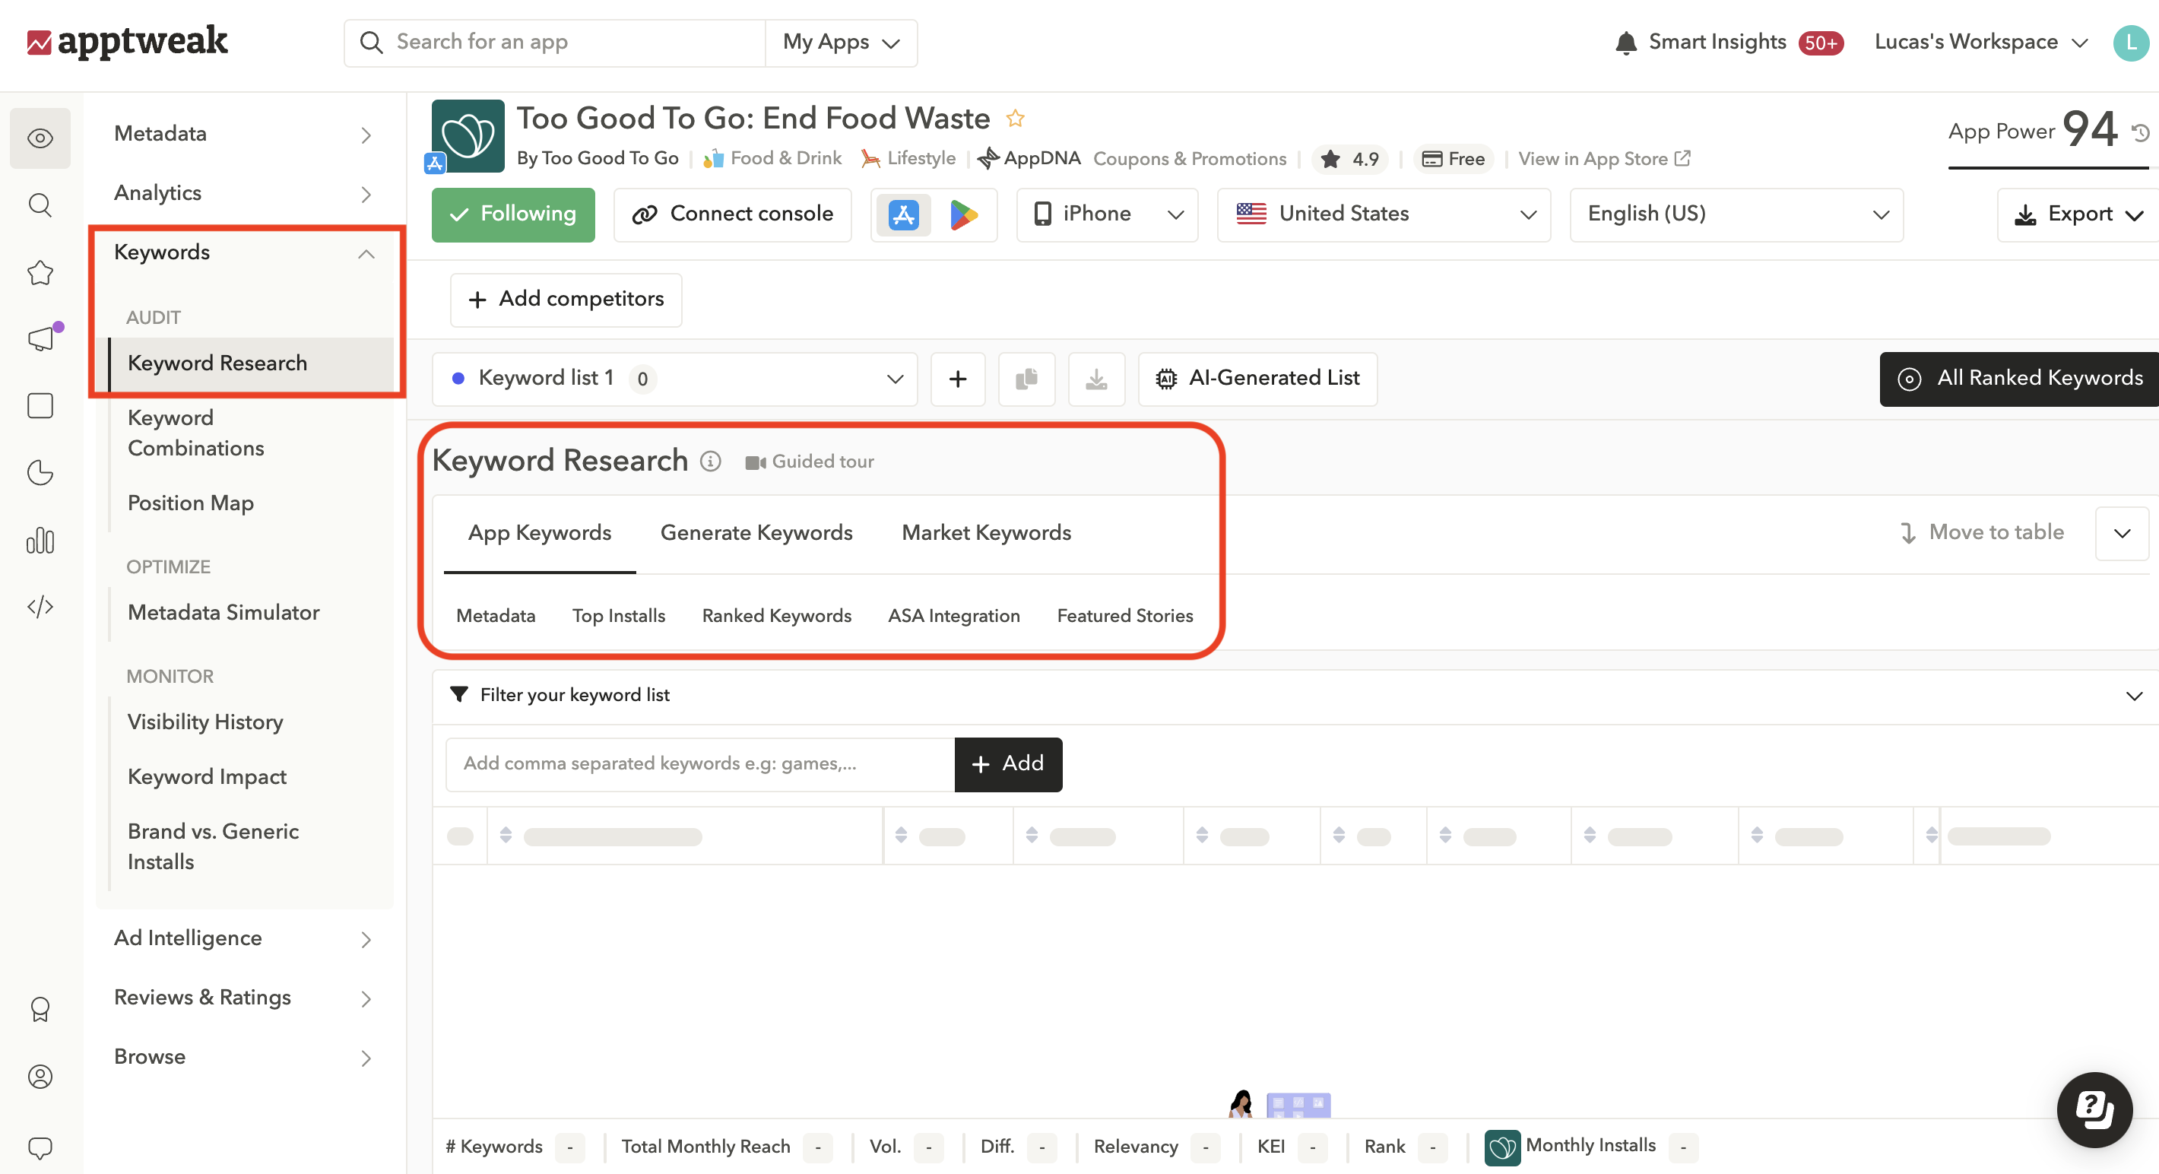Select the Top Installs sub-tab
This screenshot has height=1174, width=2159.
point(619,617)
